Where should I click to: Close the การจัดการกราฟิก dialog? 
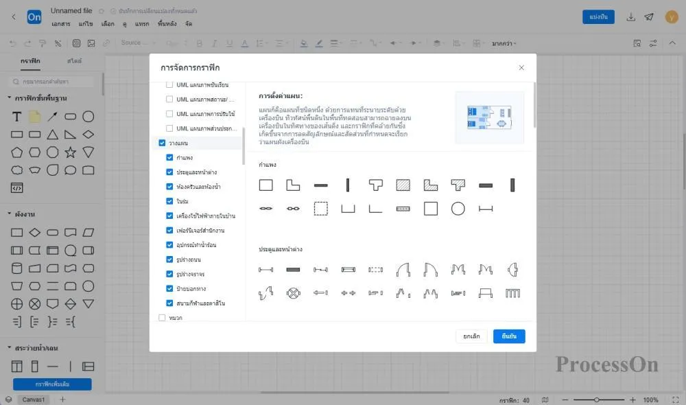[521, 67]
